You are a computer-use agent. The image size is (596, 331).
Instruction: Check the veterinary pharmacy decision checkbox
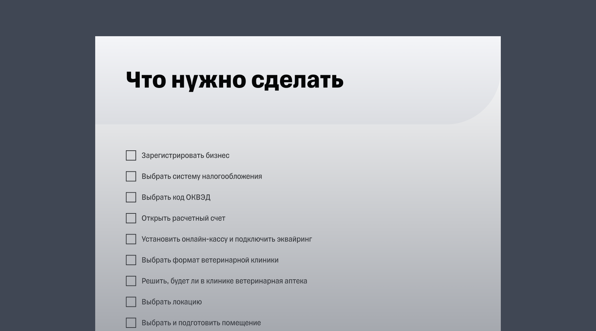point(131,281)
